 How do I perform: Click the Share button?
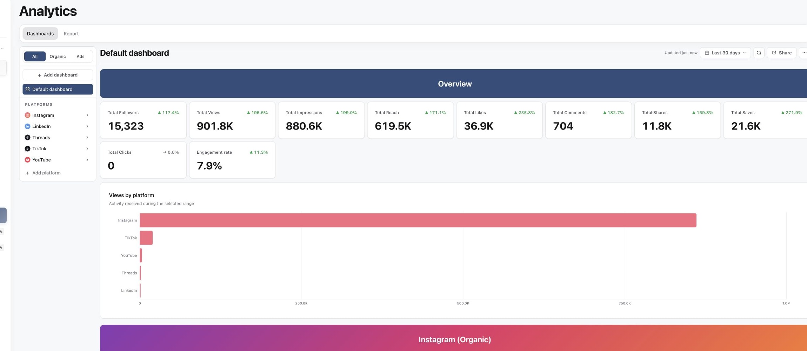tap(781, 53)
